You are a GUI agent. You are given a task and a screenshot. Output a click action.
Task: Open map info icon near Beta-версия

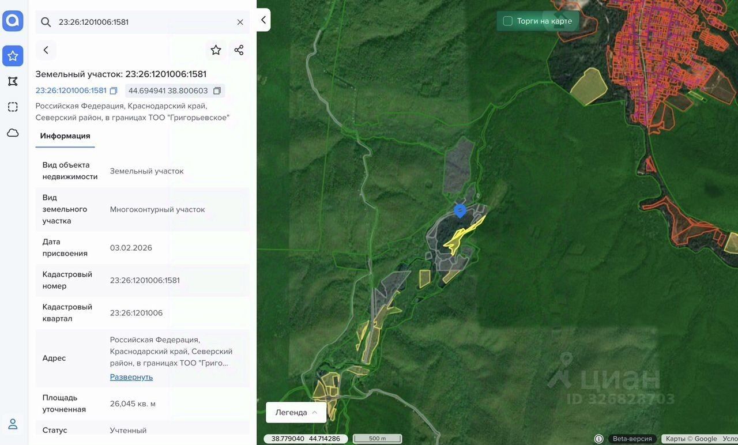tap(598, 439)
